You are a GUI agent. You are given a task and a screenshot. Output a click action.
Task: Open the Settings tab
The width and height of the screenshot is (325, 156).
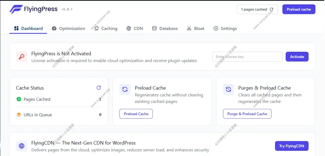coord(225,29)
